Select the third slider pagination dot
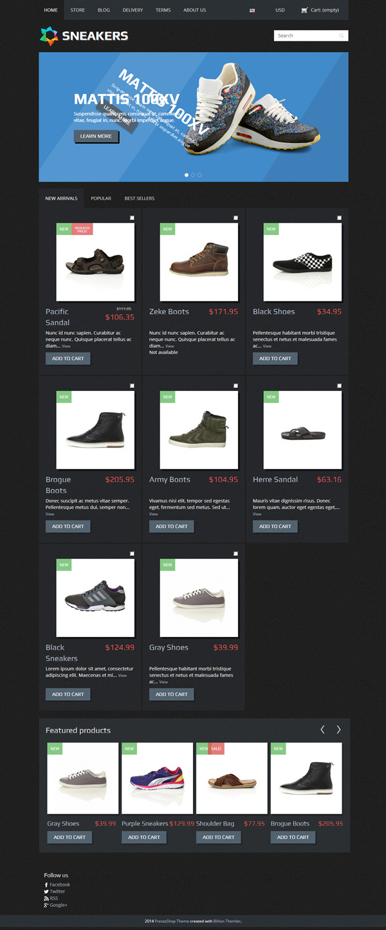This screenshot has width=386, height=930. [199, 175]
